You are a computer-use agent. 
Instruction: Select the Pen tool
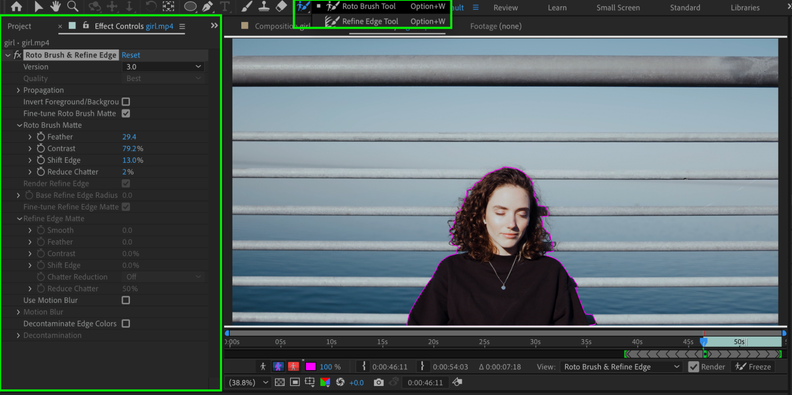click(x=208, y=7)
